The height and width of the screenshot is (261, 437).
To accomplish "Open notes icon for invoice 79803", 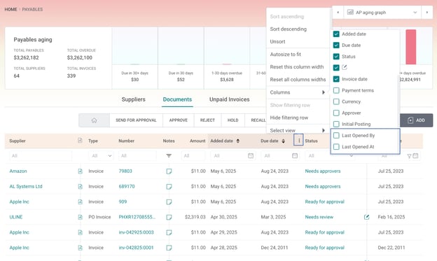I will [x=169, y=171].
